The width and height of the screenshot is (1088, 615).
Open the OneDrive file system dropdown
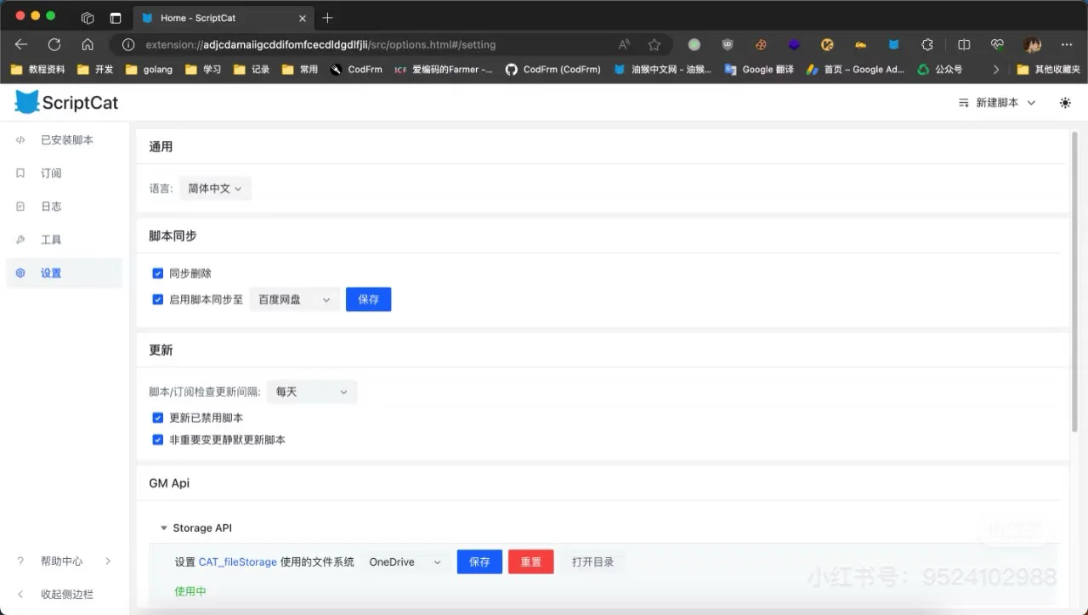pyautogui.click(x=405, y=562)
